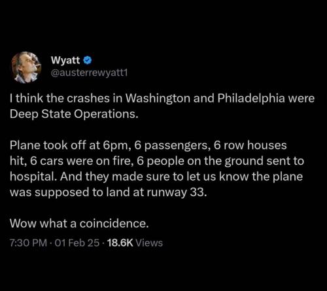This screenshot has height=291, width=327.
Task: Open the @austerrewyatt1 handle
Action: pos(89,73)
